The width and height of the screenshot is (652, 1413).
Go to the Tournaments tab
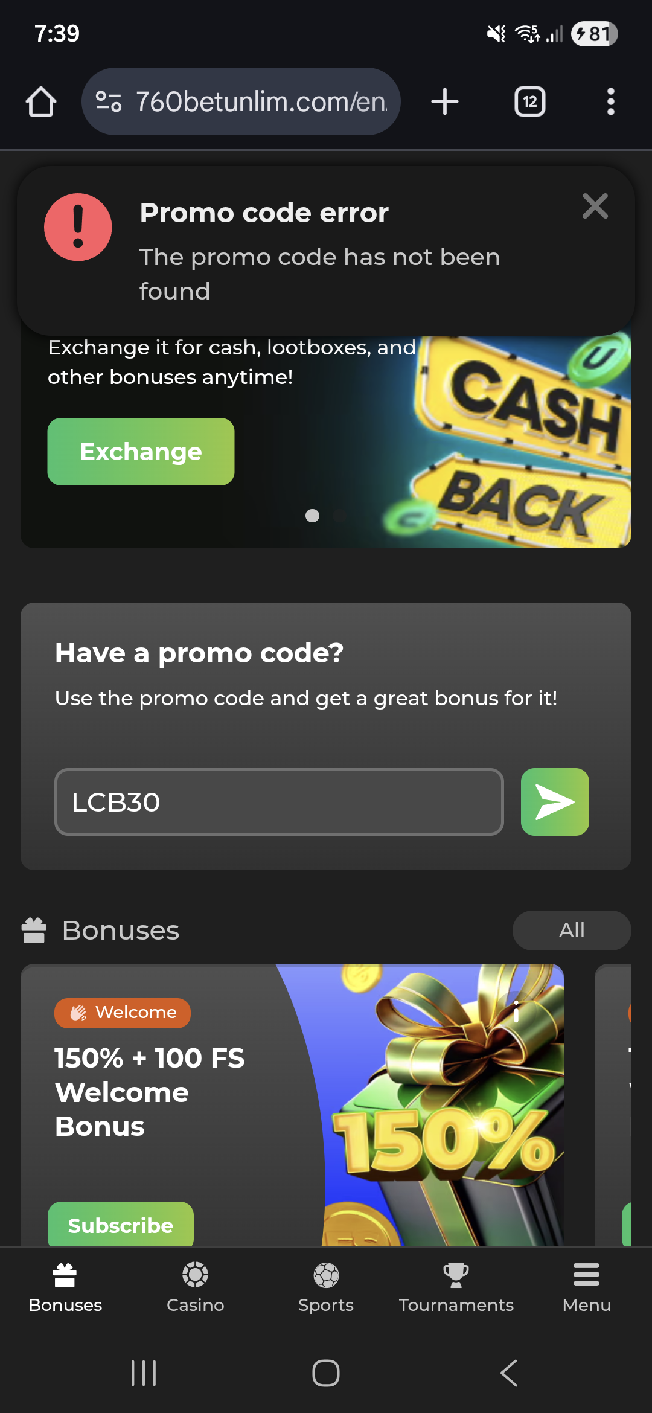456,1287
